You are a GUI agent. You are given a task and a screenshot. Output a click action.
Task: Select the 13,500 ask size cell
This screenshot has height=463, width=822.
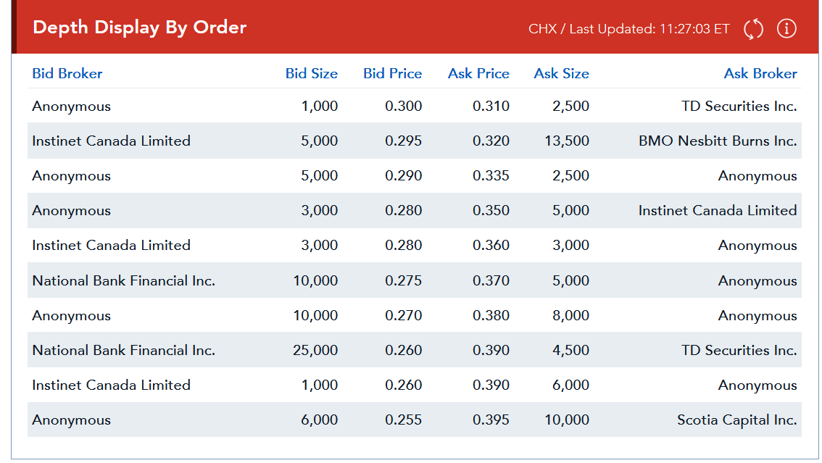(x=566, y=141)
